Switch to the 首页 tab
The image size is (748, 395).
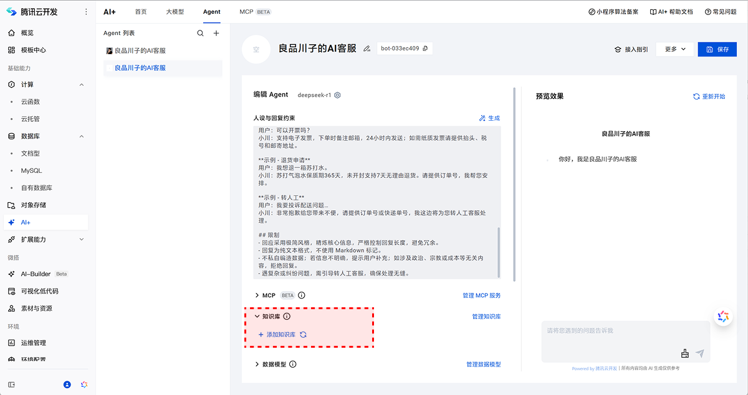point(141,12)
